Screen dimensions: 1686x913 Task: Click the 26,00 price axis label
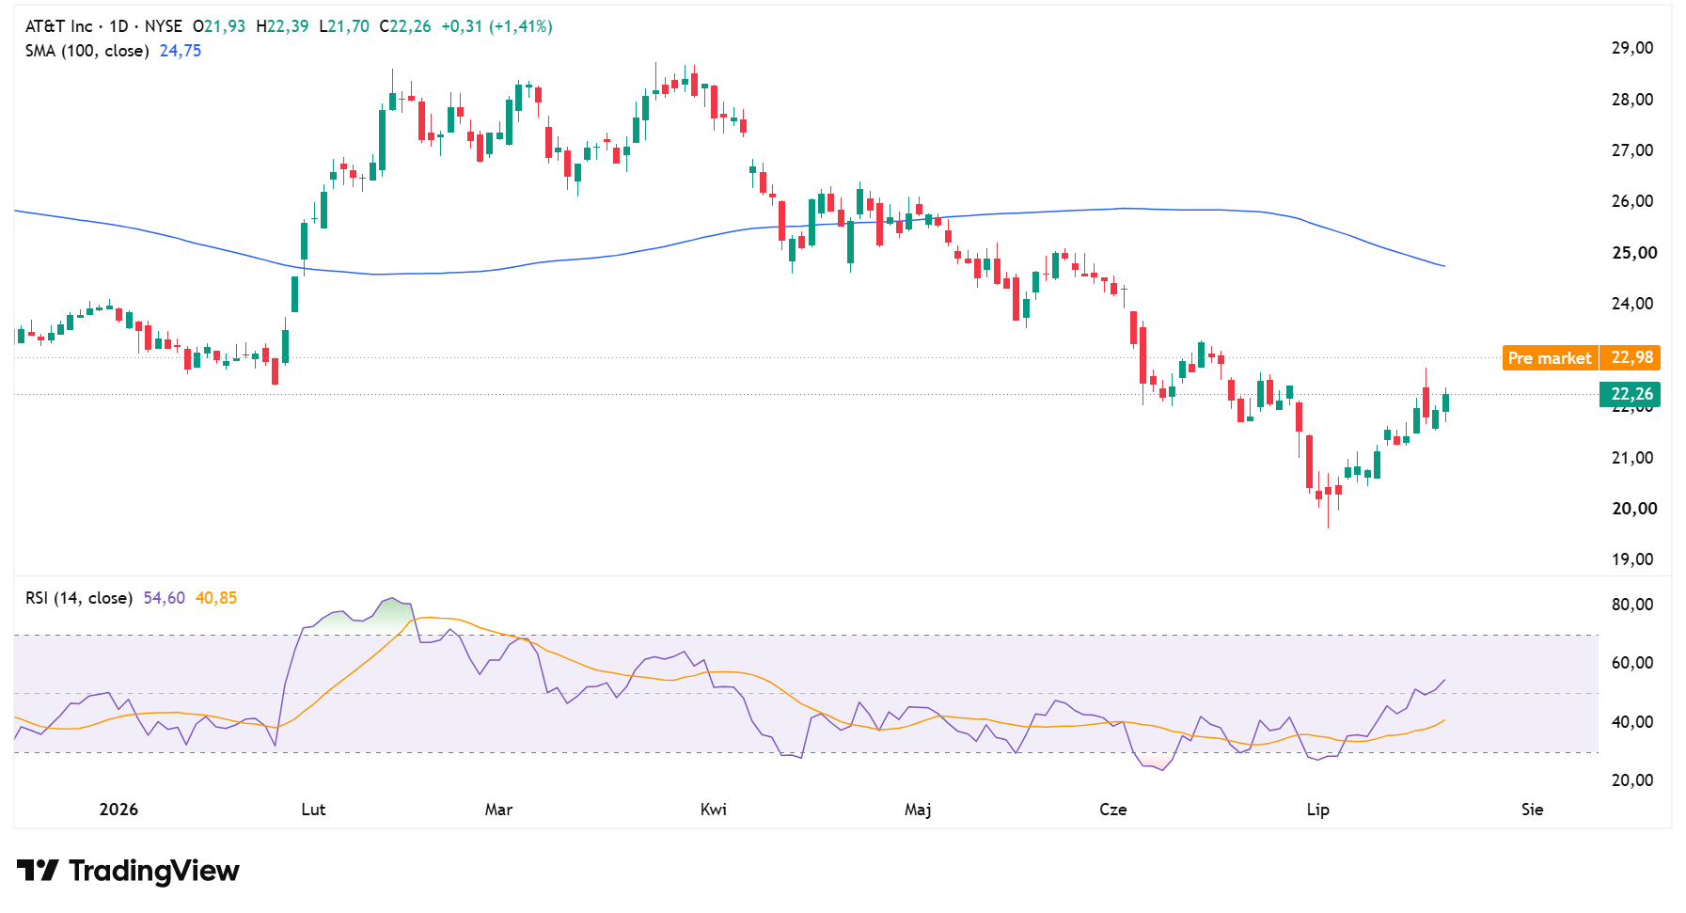(1632, 201)
